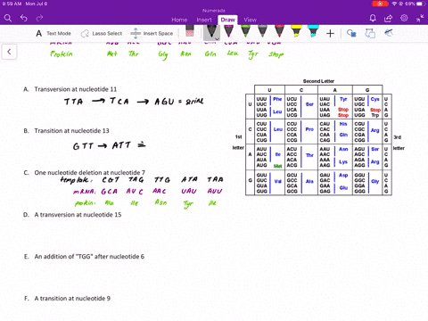Click the Redo arrow icon
This screenshot has height=321, width=428.
pyautogui.click(x=39, y=19)
